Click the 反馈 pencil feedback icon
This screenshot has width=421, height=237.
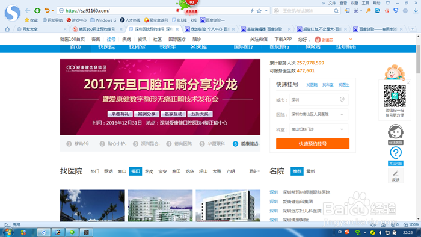pos(396,176)
